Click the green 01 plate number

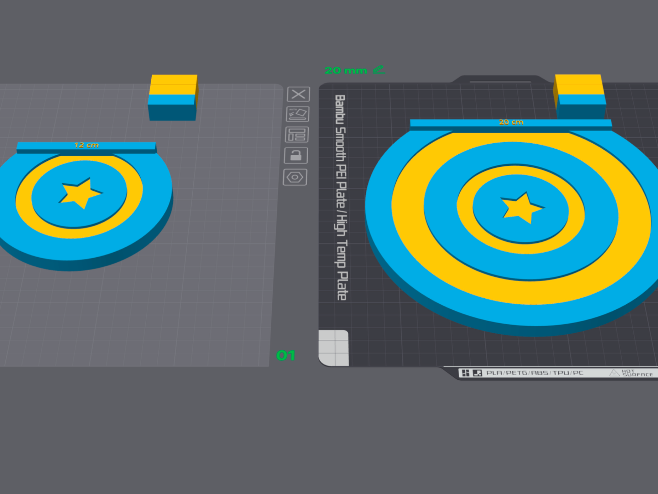tap(286, 355)
